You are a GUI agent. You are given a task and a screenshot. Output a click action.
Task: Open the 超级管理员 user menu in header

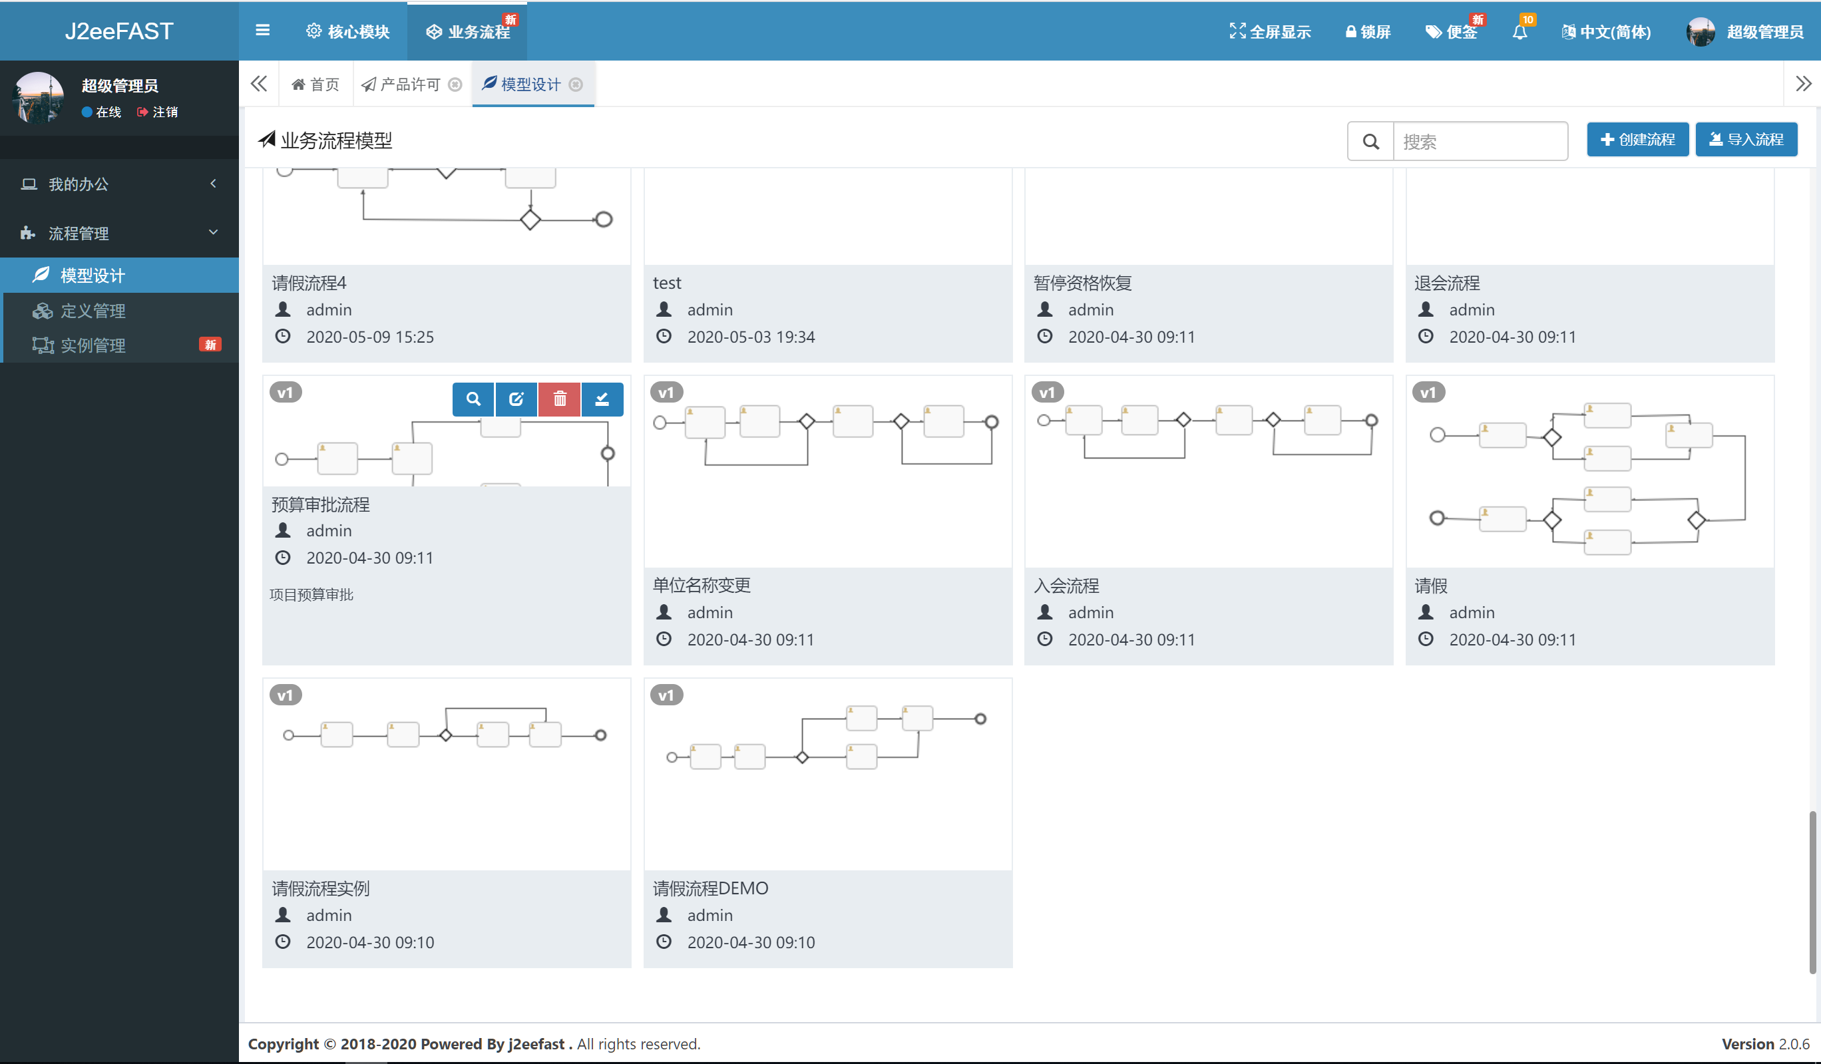(x=1745, y=32)
